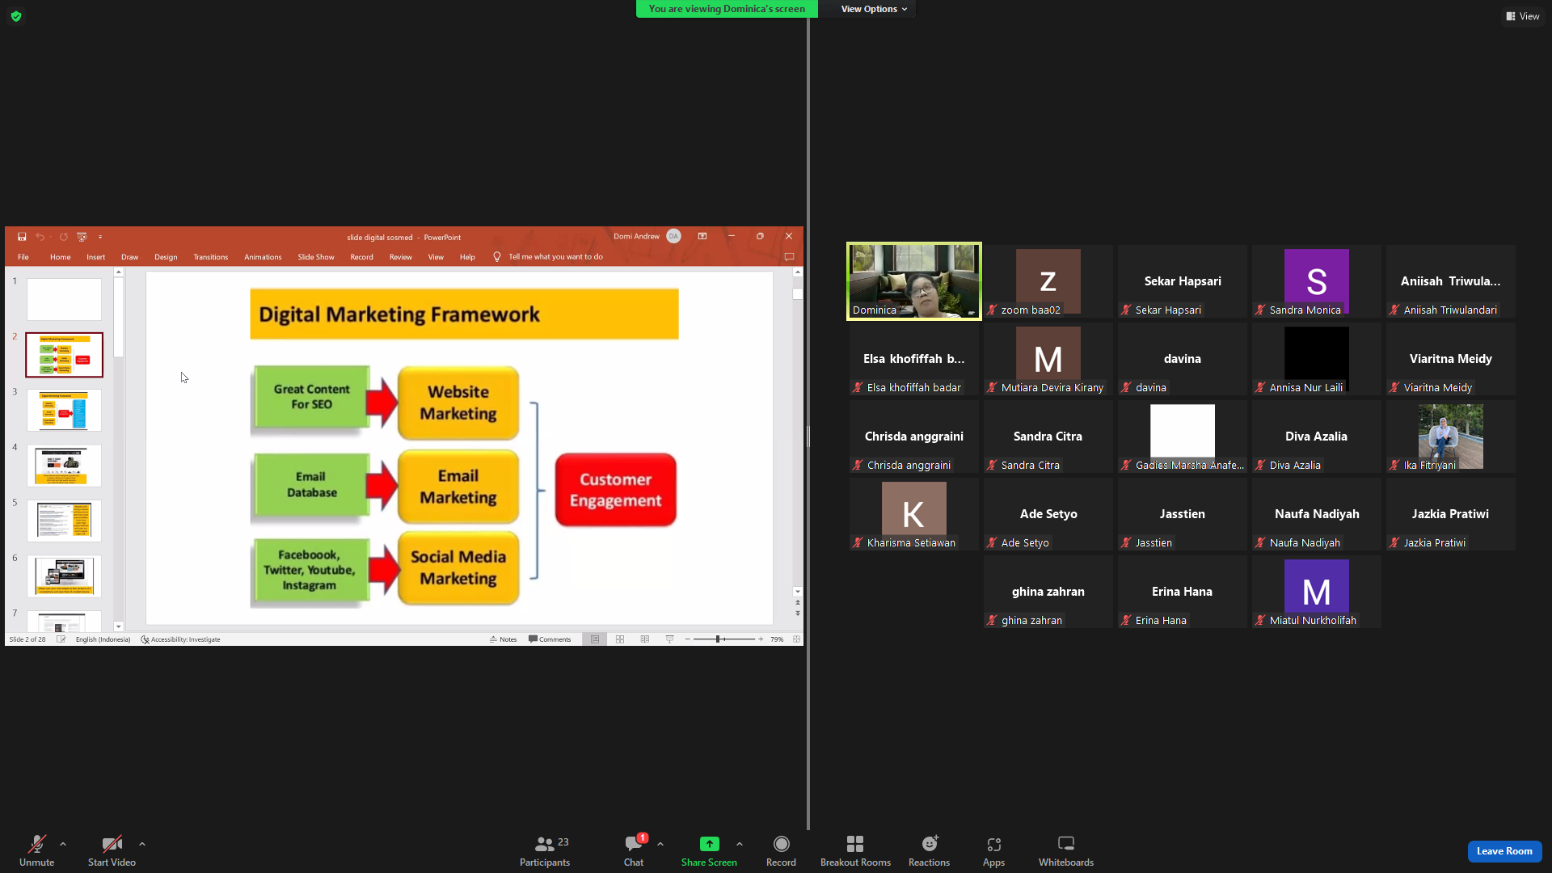Viewport: 1552px width, 873px height.
Task: Click the 79% zoom level
Action: coord(777,639)
